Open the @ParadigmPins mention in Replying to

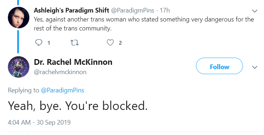tap(63, 90)
